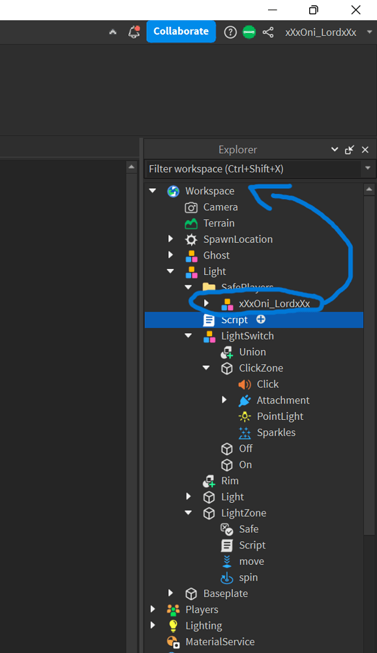Screen dimensions: 377x653
Task: Select the LightZone part icon
Action: (209, 513)
